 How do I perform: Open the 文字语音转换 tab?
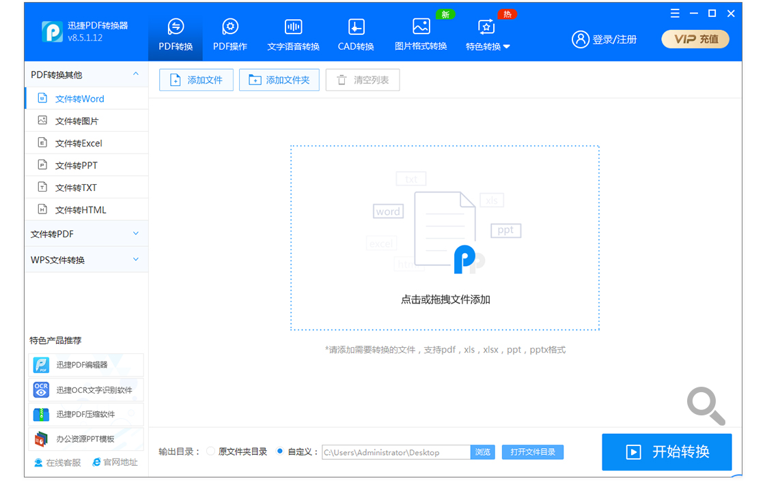pyautogui.click(x=293, y=34)
